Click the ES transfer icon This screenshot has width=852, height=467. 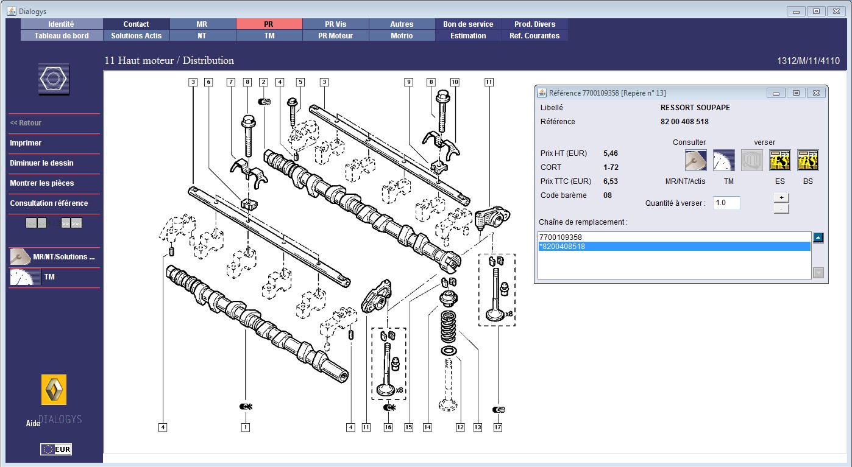click(779, 160)
